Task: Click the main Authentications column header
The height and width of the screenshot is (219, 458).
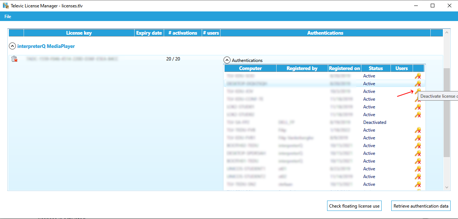Action: [x=325, y=33]
